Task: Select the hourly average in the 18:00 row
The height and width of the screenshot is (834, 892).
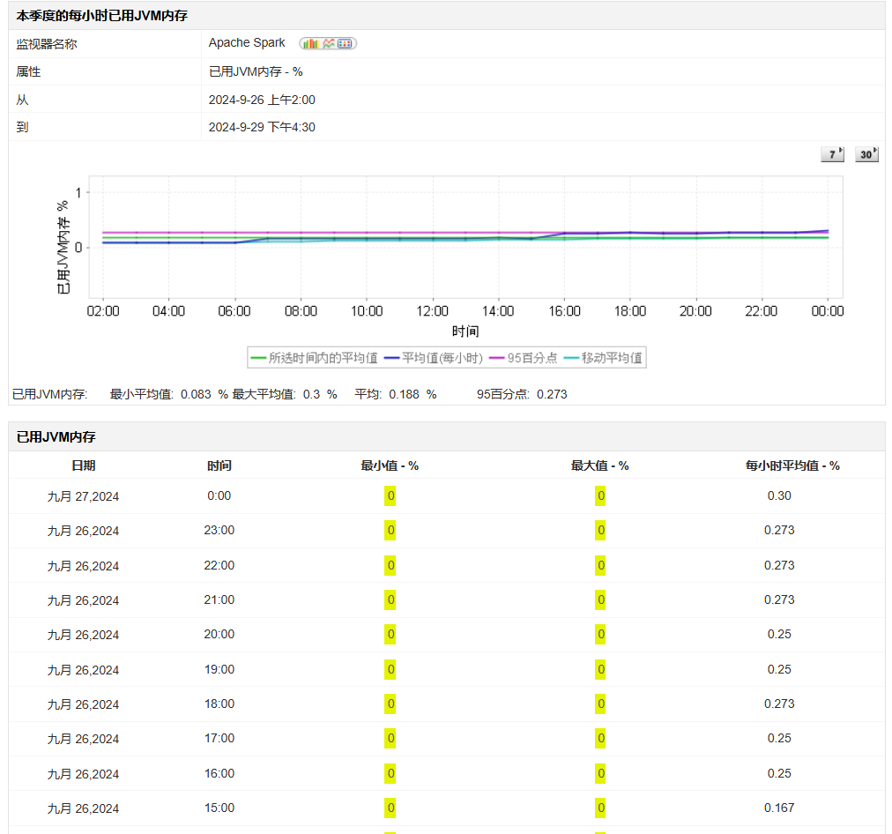Action: [779, 704]
